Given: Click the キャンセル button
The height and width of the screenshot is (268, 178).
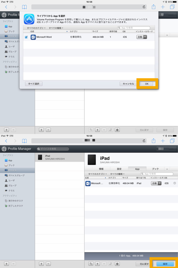Looking at the screenshot, I should pos(128,84).
